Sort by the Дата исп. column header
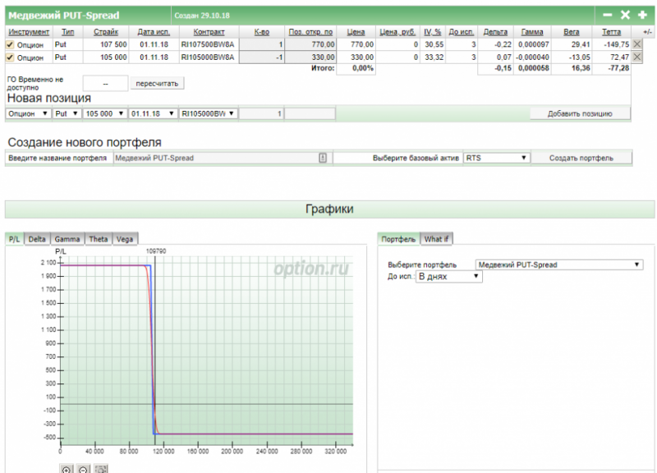This screenshot has width=657, height=473. 154,32
